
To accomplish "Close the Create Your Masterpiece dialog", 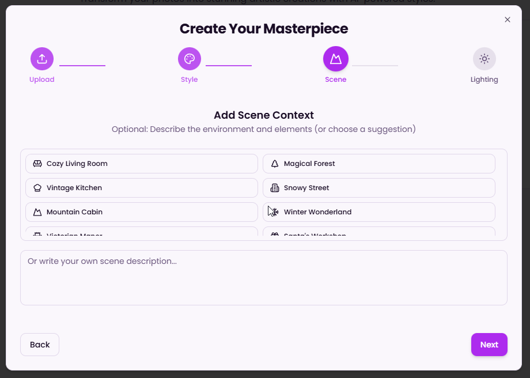I will click(508, 20).
